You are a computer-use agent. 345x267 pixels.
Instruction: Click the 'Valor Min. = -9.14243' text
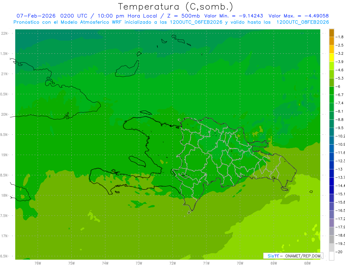234,16
